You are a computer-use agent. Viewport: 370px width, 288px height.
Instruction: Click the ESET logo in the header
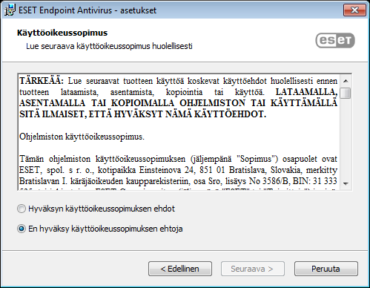[335, 40]
